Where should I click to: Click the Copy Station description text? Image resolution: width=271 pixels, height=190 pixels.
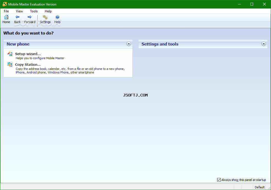(70, 71)
